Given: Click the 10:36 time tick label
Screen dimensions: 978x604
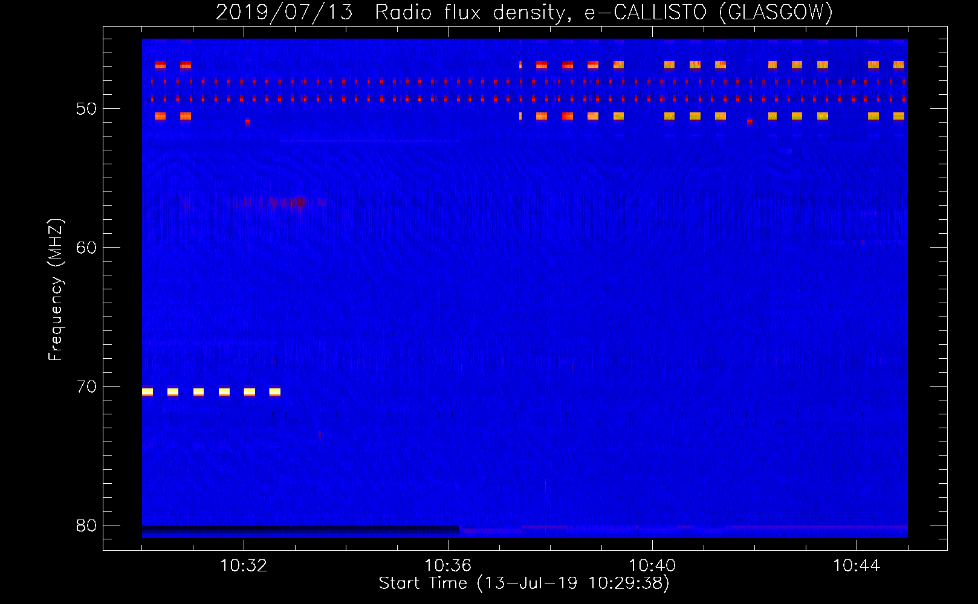Looking at the screenshot, I should click(448, 565).
